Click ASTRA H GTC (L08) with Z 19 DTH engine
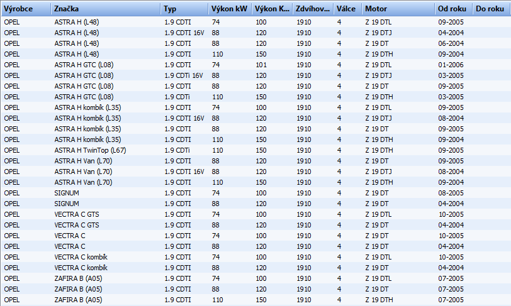 pyautogui.click(x=255, y=97)
